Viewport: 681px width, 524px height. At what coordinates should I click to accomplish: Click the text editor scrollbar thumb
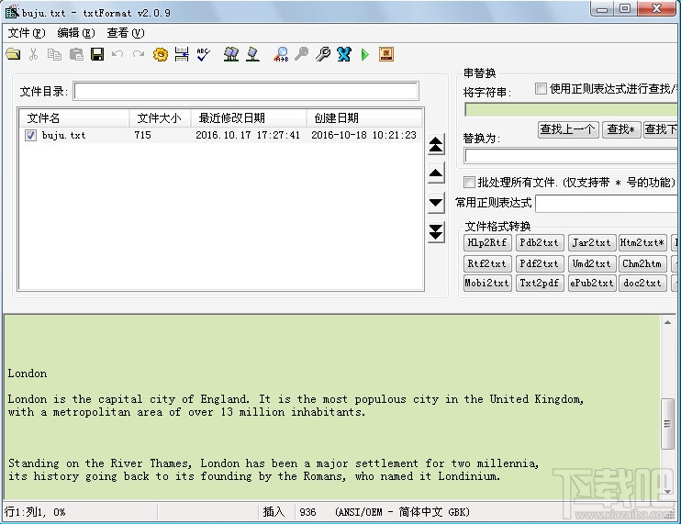(667, 424)
